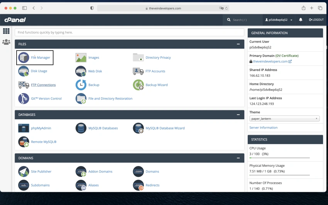This screenshot has width=328, height=205.
Task: Show Safari tab overview
Action: (320, 8)
